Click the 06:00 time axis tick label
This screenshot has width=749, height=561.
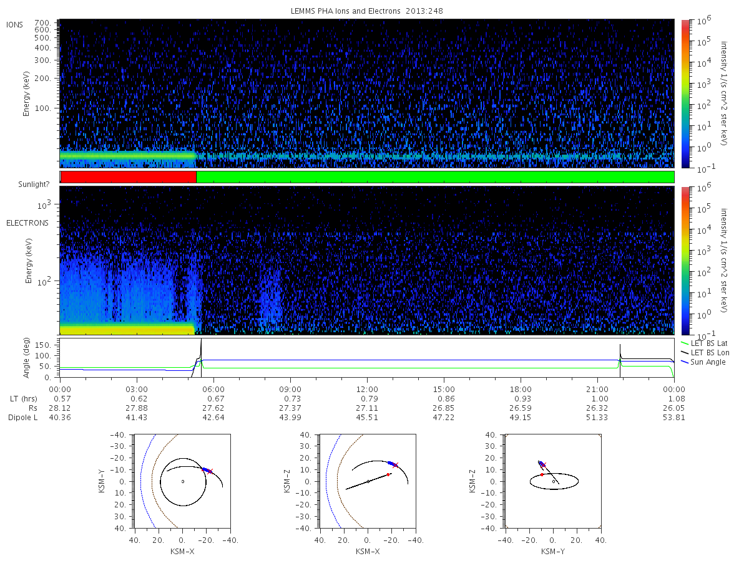coord(213,389)
